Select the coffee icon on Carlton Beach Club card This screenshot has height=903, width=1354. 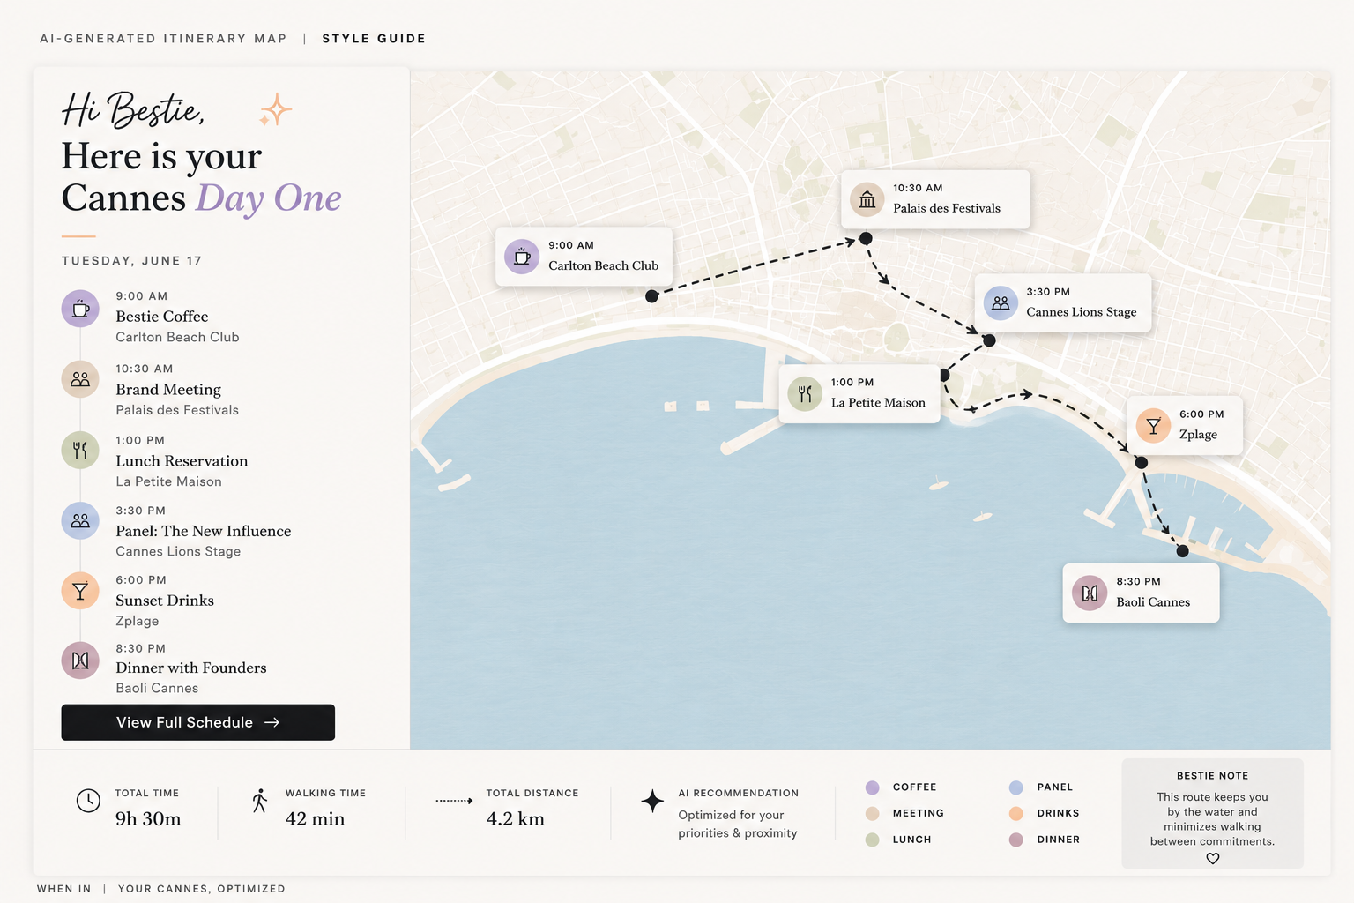coord(522,257)
